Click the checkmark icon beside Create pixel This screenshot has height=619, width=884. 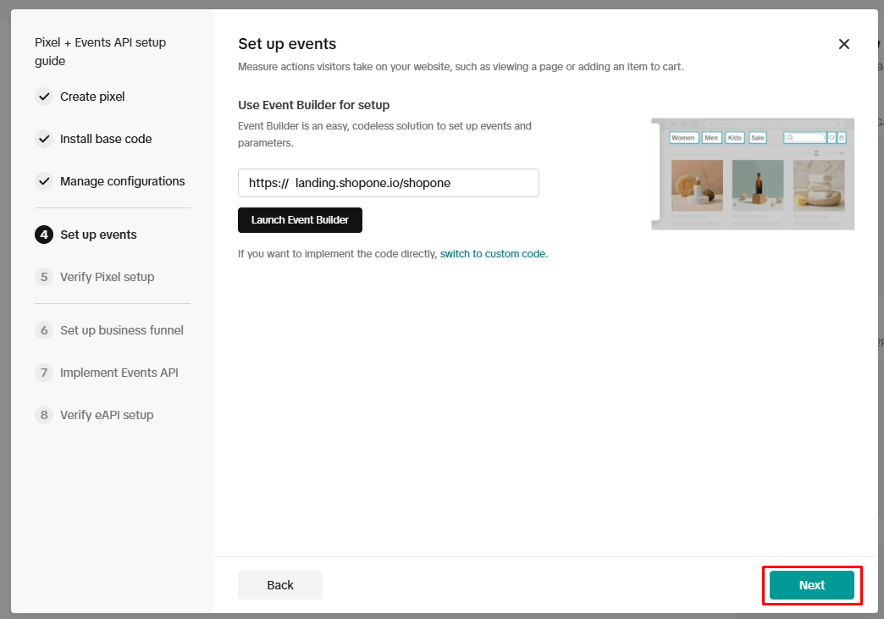pos(44,97)
